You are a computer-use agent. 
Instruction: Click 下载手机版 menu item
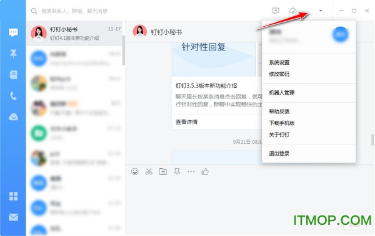point(282,123)
